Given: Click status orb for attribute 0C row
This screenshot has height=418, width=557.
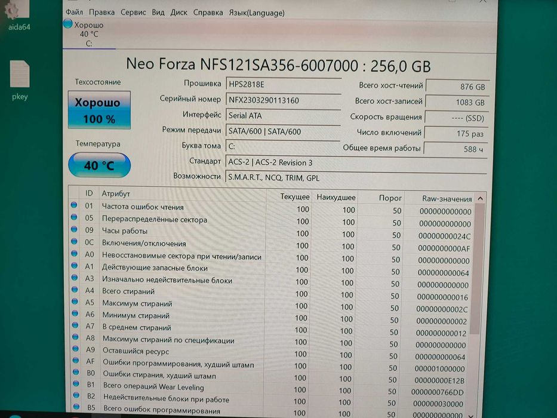Looking at the screenshot, I should 74,241.
